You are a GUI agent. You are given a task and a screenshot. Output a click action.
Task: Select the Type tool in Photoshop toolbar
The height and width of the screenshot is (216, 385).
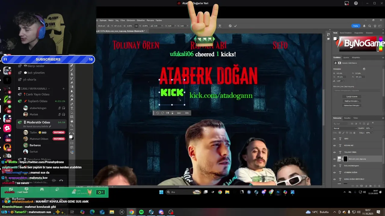(72, 108)
